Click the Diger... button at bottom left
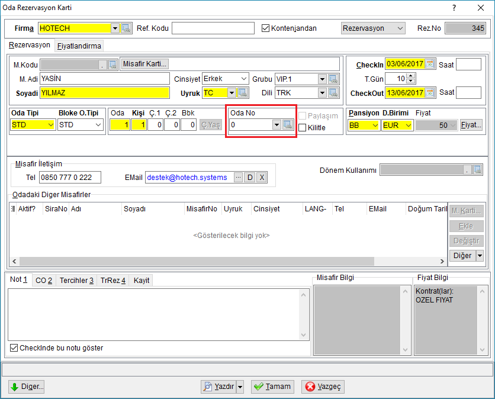This screenshot has height=399, width=495. [27, 387]
